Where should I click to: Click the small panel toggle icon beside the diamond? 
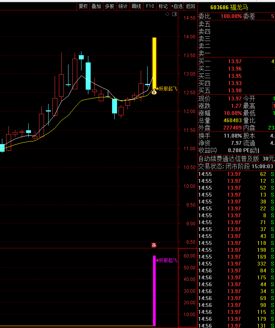174,14
